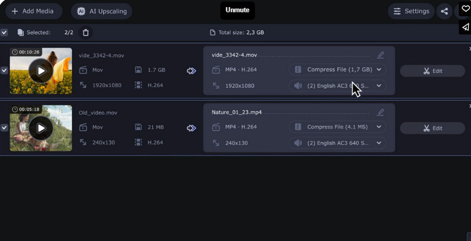
Task: Open the Compress File (4.1 МБ) dropdown
Action: tap(337, 127)
